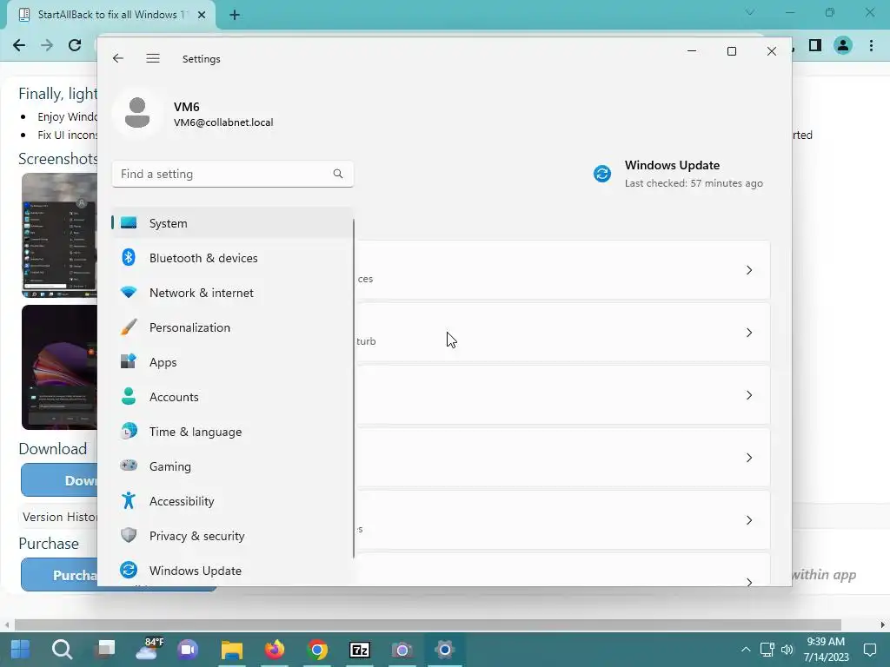Click the Personalization paintbrush icon
890x667 pixels.
pyautogui.click(x=129, y=327)
